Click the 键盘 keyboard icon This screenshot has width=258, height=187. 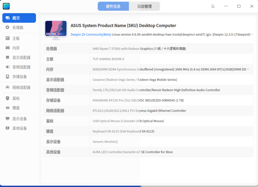point(8,108)
